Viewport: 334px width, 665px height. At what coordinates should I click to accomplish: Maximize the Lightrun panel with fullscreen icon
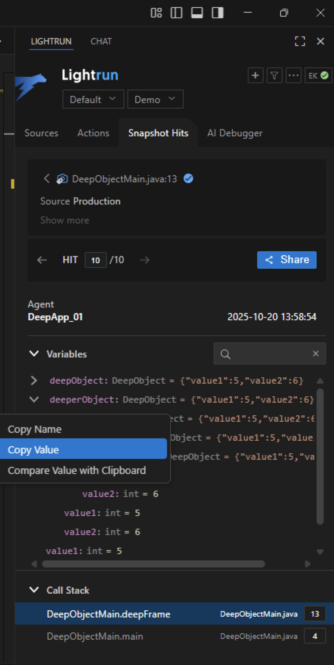300,41
